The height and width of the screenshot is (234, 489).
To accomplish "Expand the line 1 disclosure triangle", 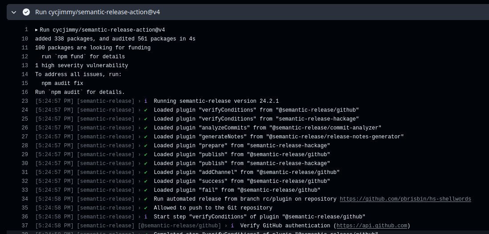I will [x=37, y=30].
